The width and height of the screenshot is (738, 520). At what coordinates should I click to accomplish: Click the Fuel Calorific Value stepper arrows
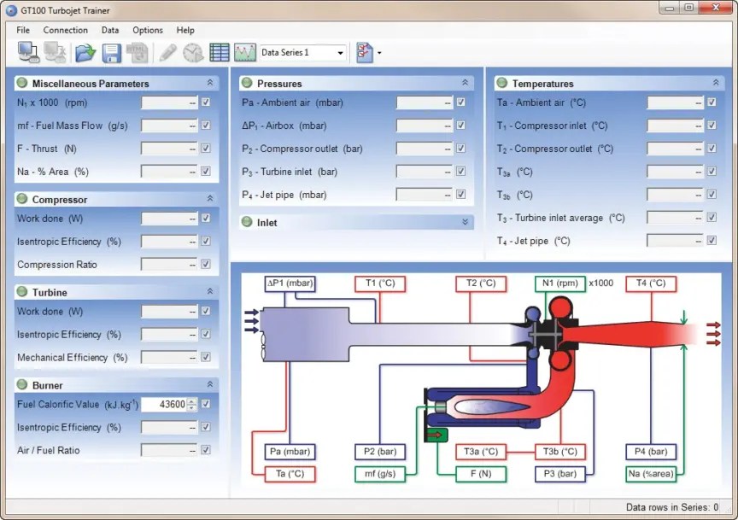(x=191, y=404)
